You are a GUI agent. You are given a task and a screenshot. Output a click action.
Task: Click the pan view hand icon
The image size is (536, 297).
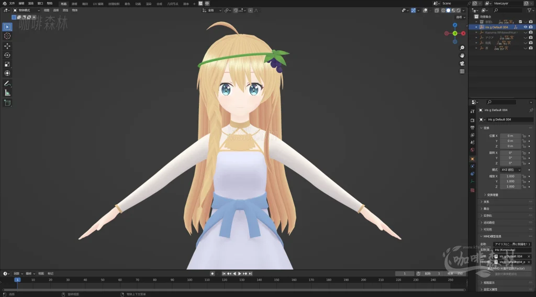click(x=462, y=56)
